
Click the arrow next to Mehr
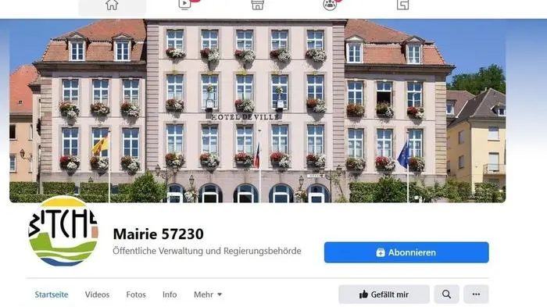(220, 295)
